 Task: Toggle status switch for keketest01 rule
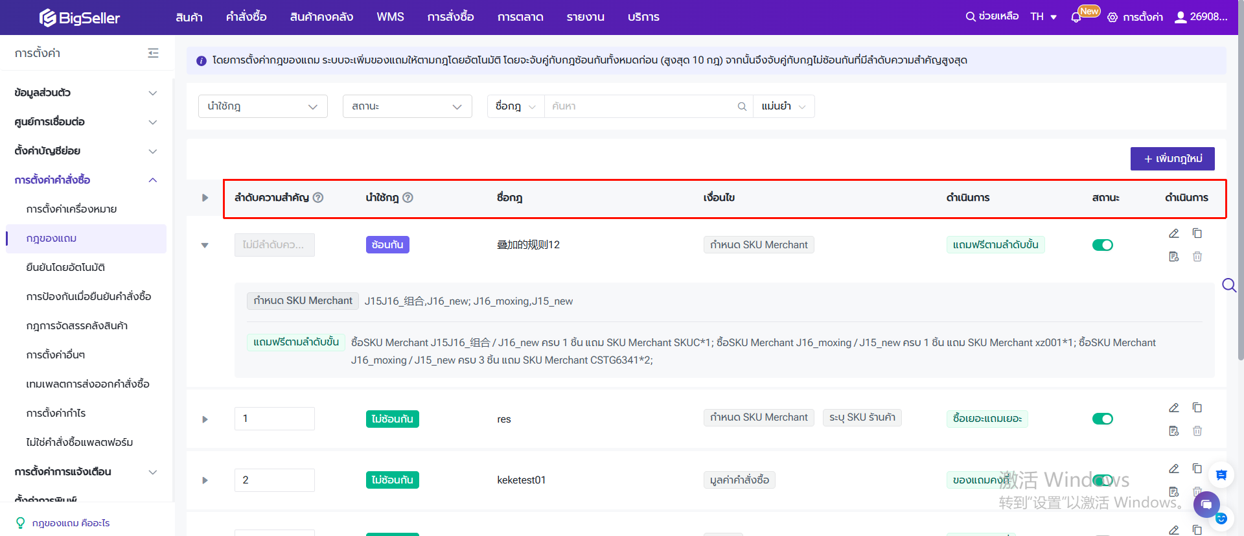[1102, 480]
